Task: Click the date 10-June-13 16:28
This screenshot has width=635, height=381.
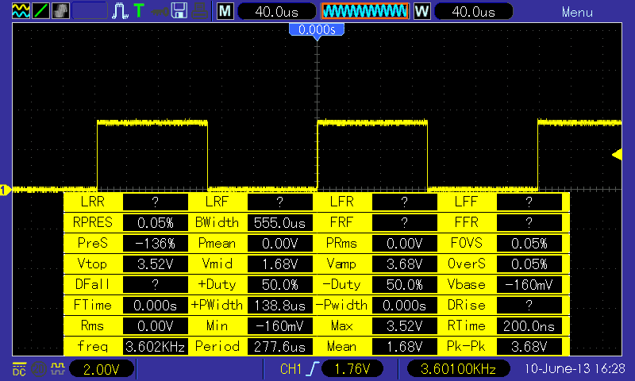Action: (575, 368)
